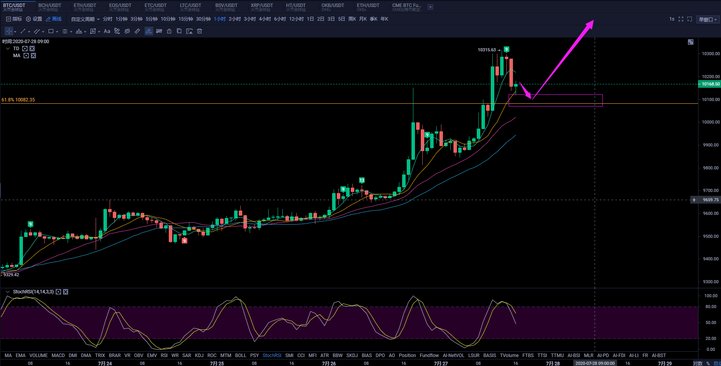
Task: Open the 设置 settings button
Action: (34, 19)
